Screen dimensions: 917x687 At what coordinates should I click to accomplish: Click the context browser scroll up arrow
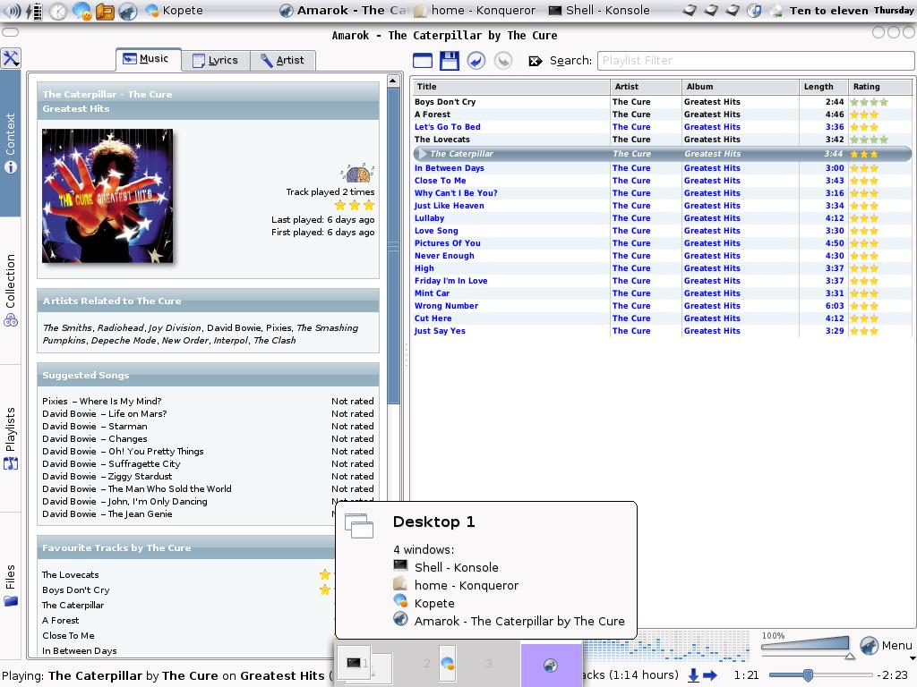click(x=393, y=81)
